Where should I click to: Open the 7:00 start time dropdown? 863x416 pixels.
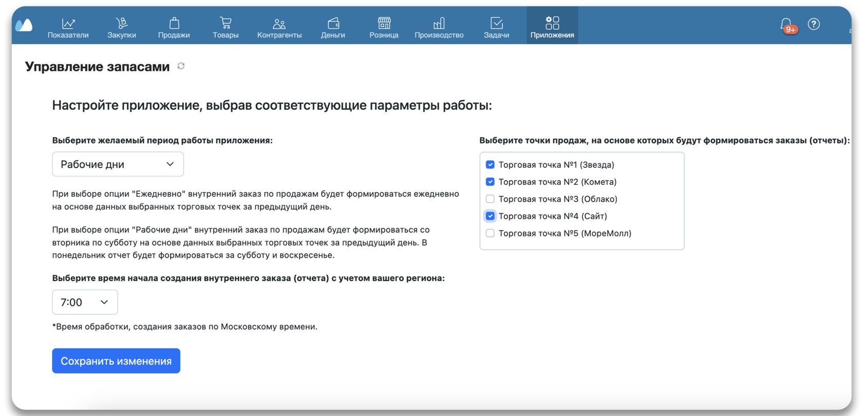point(85,302)
